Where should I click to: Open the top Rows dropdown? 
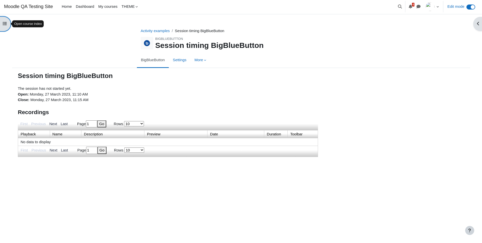(134, 124)
